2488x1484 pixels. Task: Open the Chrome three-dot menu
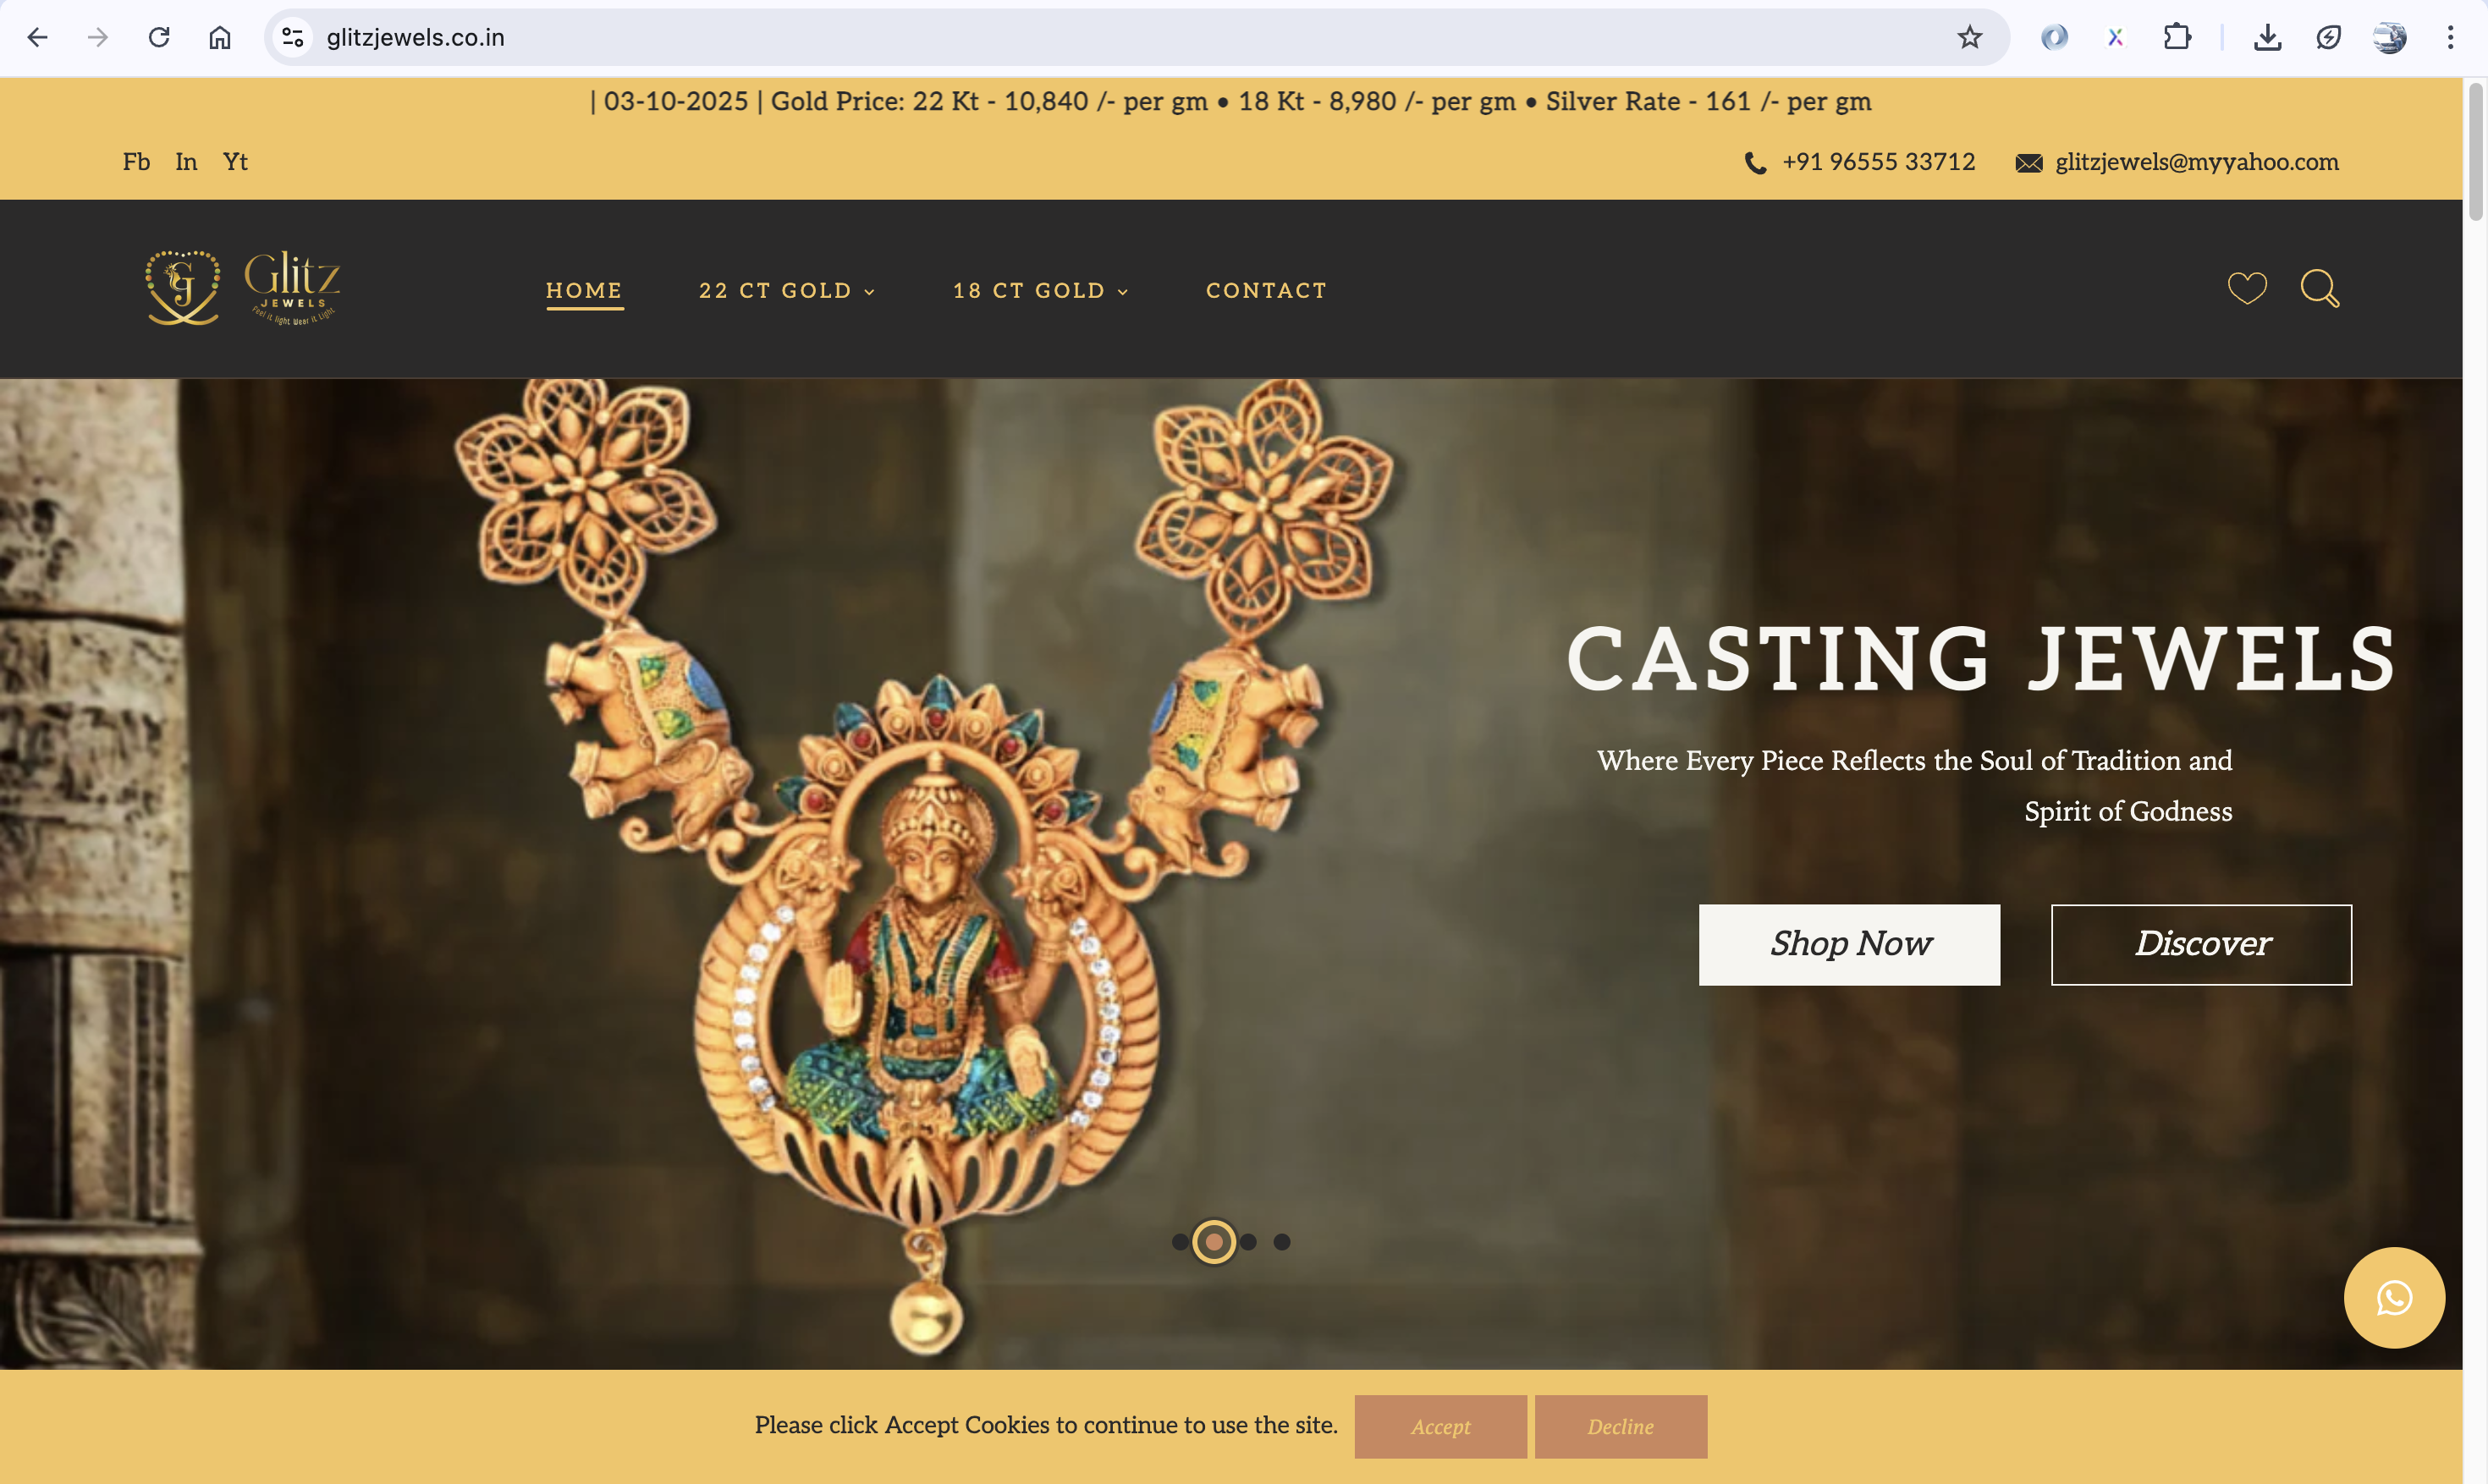(x=2450, y=38)
